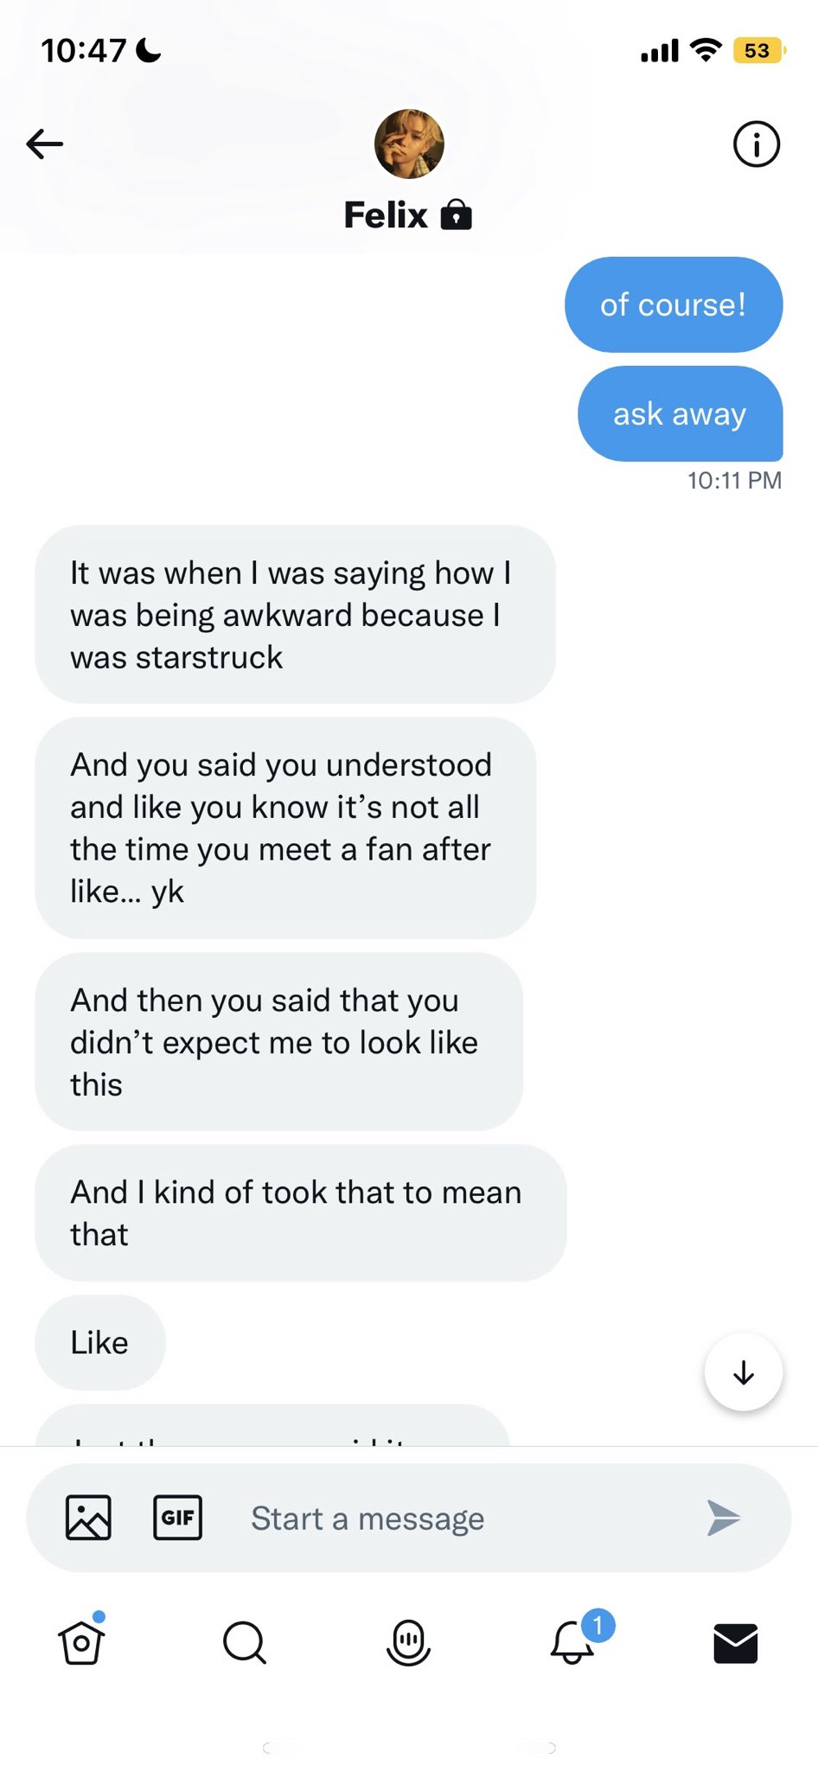
Task: Open conversation info icon
Action: [x=757, y=144]
